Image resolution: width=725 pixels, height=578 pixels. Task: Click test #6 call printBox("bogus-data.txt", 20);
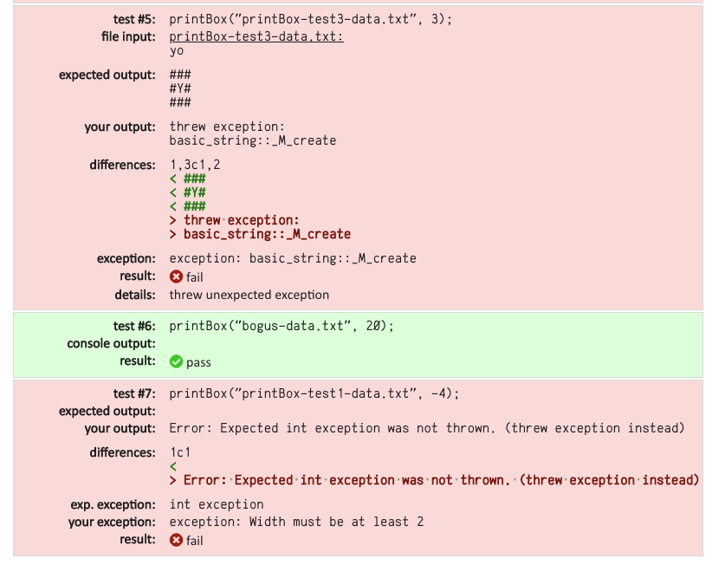(282, 327)
